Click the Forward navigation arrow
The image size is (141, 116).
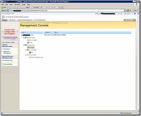pos(10,7)
